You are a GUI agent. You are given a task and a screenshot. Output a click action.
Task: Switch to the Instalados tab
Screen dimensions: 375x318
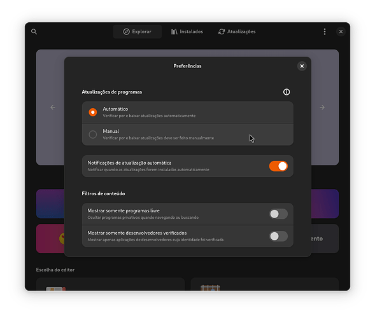click(x=187, y=32)
